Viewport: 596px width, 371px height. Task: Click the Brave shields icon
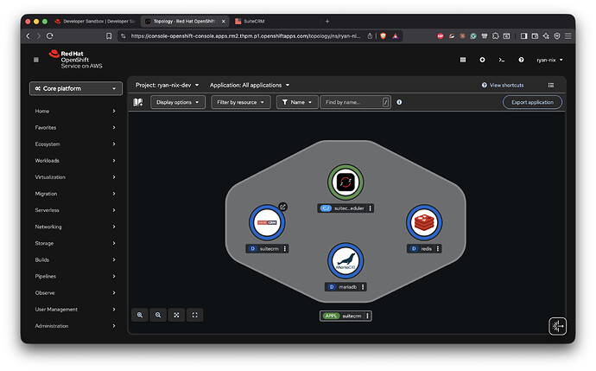[384, 35]
